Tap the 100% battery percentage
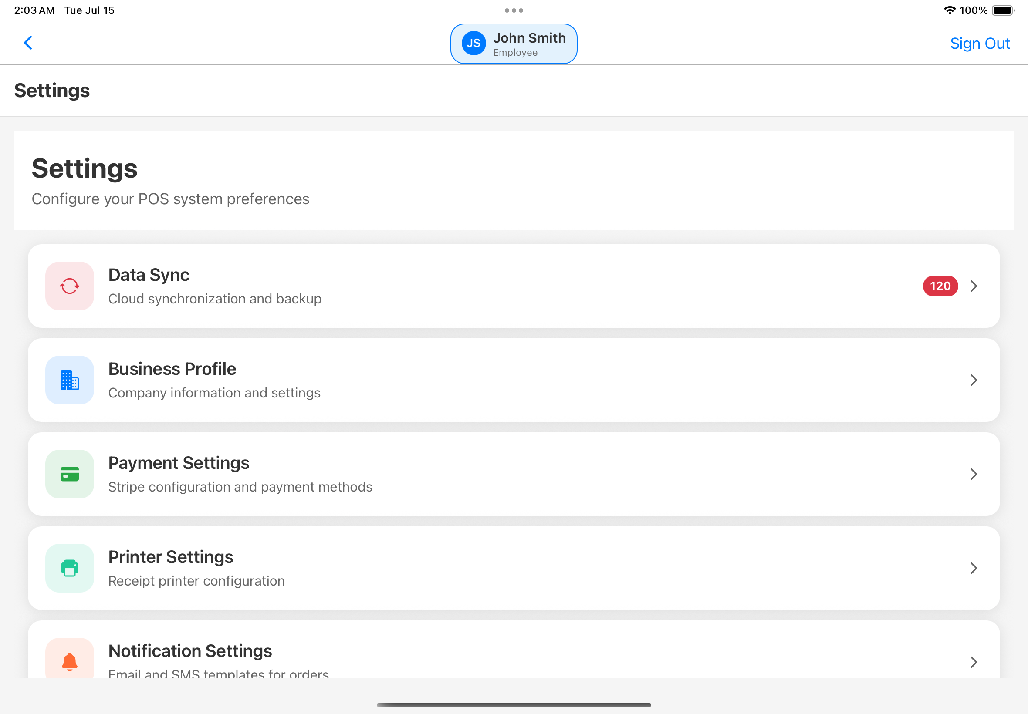1028x714 pixels. [x=974, y=10]
